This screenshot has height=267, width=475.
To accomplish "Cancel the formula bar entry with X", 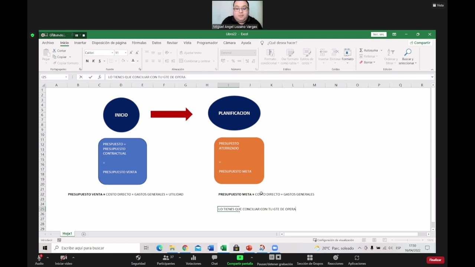I will (81, 77).
